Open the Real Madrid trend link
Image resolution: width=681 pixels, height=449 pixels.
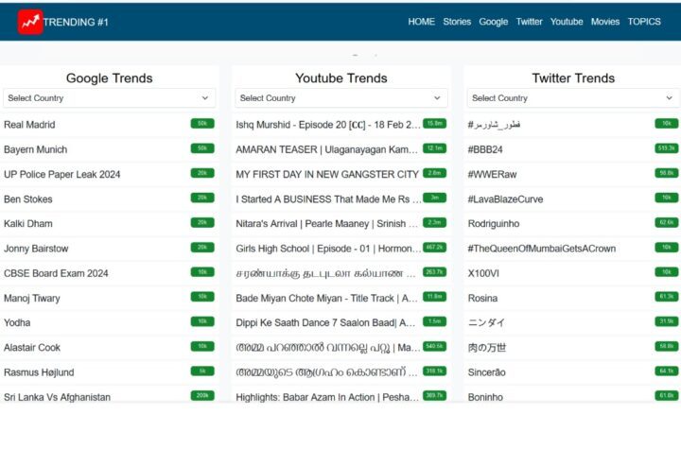(29, 125)
